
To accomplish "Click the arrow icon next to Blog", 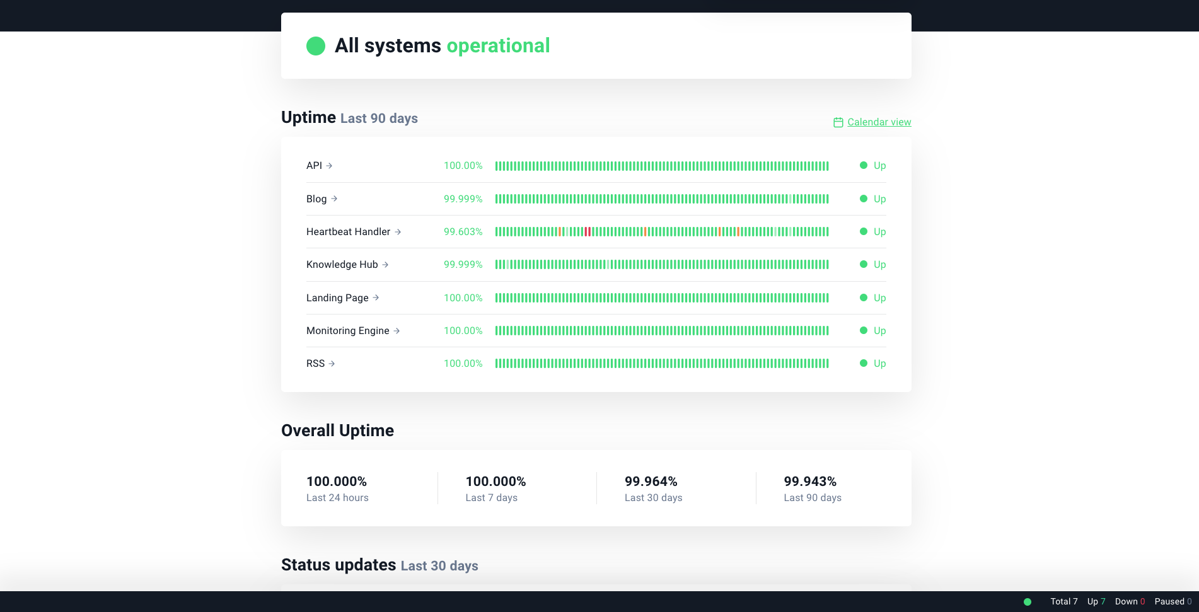I will pos(334,199).
